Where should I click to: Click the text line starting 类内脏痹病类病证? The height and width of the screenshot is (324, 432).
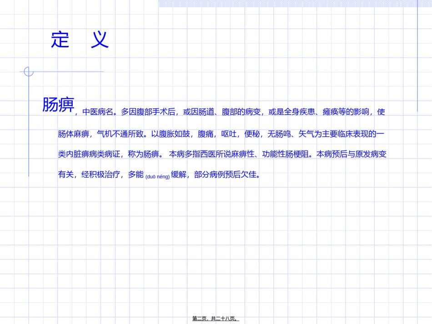coord(222,154)
